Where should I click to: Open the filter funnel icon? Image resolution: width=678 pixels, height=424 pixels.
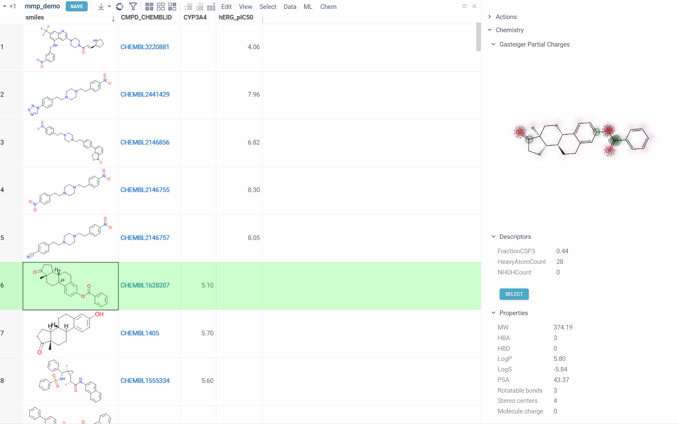(133, 7)
